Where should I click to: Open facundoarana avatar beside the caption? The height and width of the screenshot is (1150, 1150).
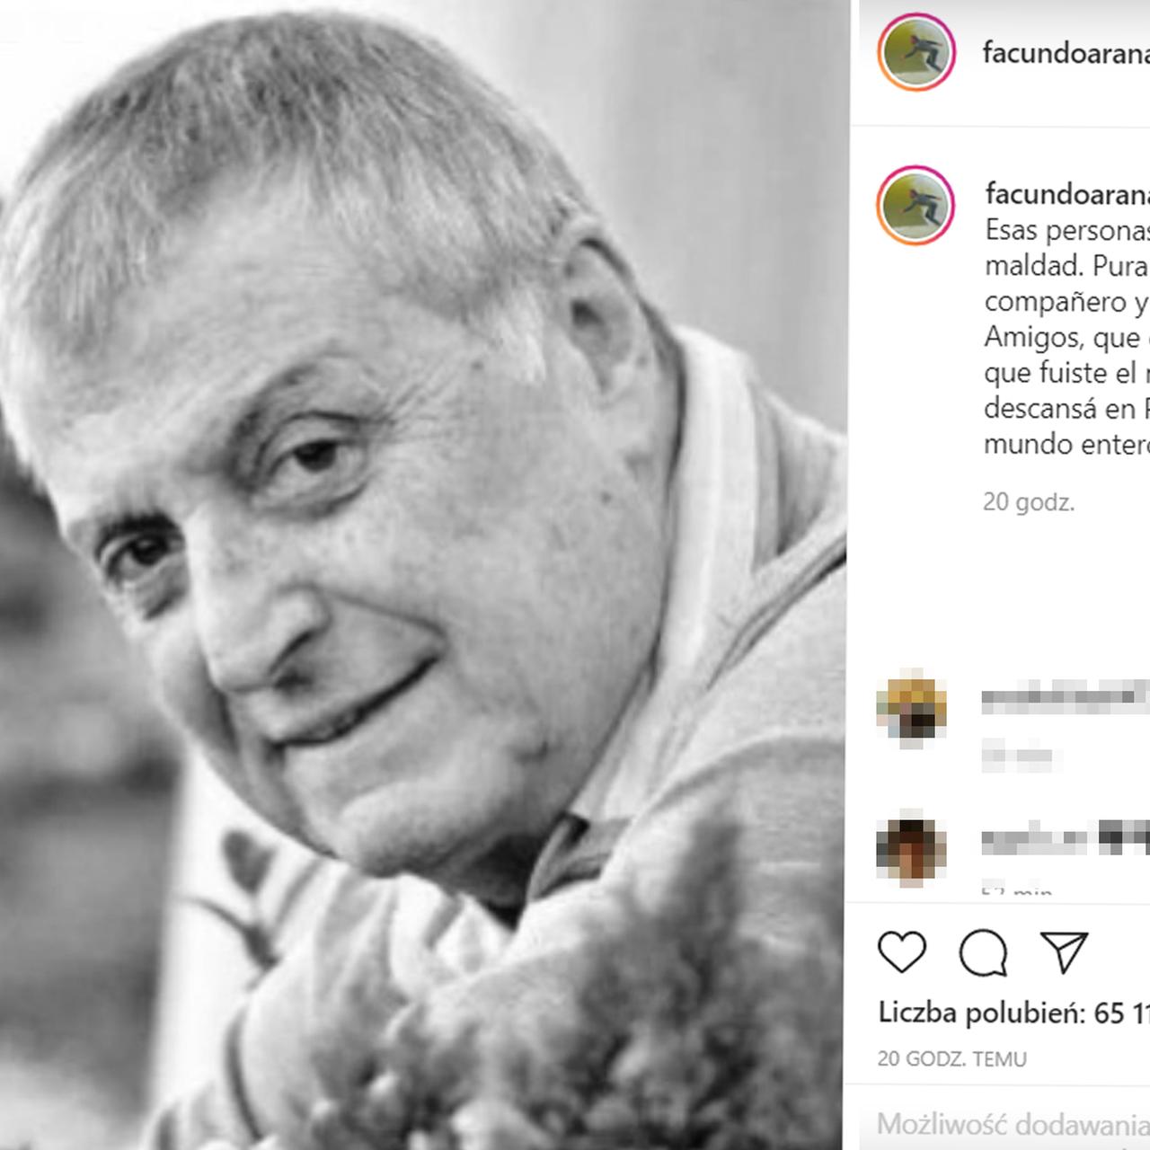pyautogui.click(x=916, y=205)
